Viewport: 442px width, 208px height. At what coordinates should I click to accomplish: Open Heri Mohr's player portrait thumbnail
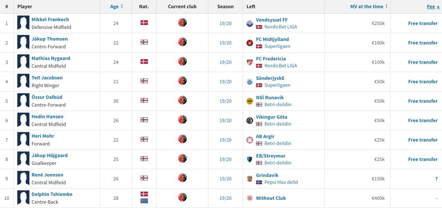click(23, 139)
